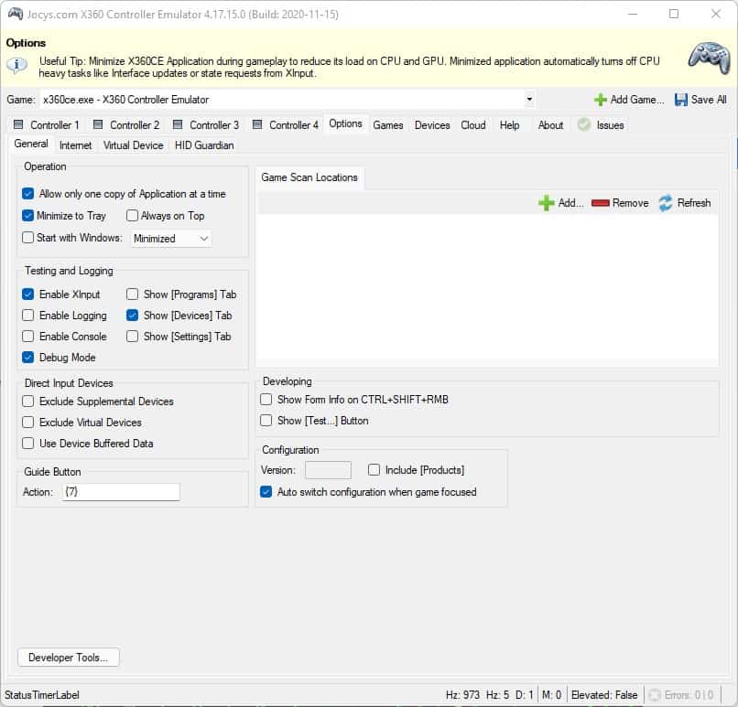The image size is (738, 707).
Task: Click the StatusTimerLabel text
Action: tap(42, 695)
